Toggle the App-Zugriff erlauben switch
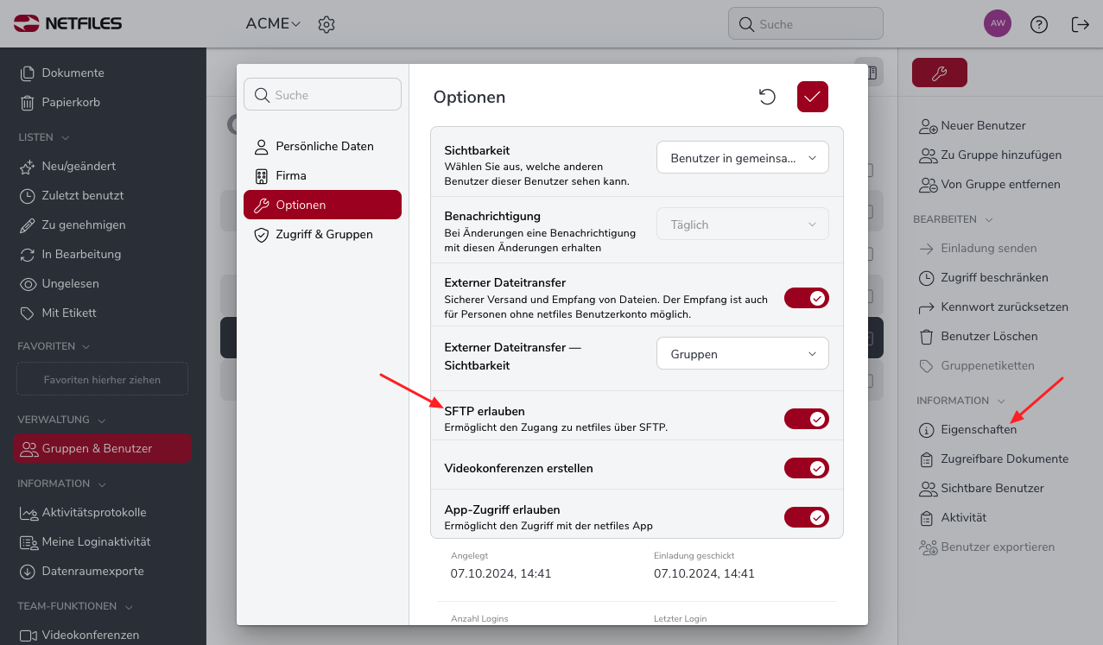1103x645 pixels. (x=807, y=517)
